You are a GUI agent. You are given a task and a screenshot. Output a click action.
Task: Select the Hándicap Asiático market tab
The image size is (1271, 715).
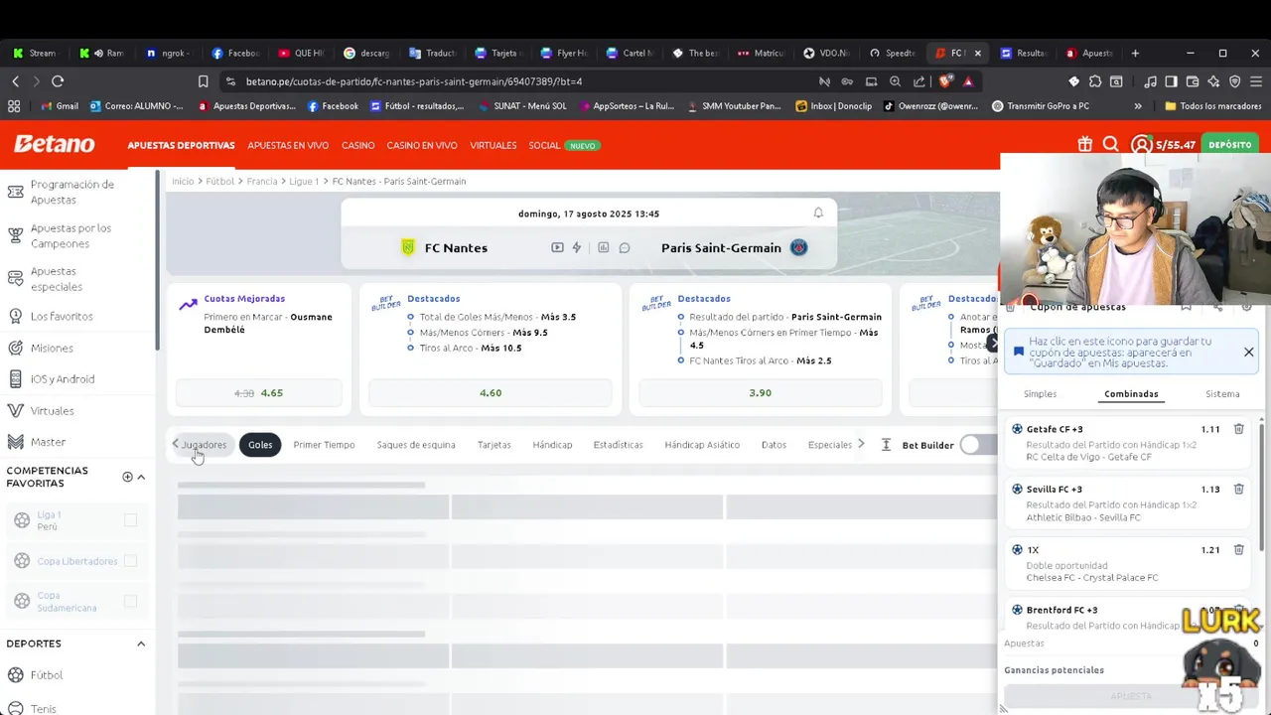pos(702,445)
